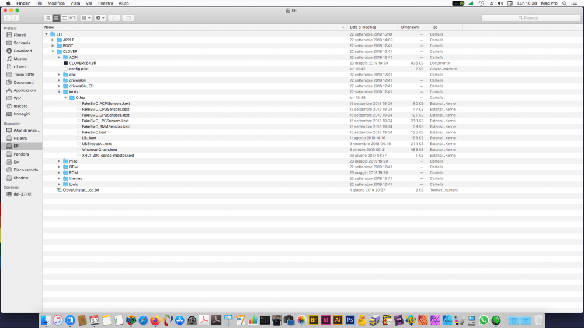The height and width of the screenshot is (328, 584).
Task: Select XHCI-200-series-injector.kext file
Action: coord(108,156)
